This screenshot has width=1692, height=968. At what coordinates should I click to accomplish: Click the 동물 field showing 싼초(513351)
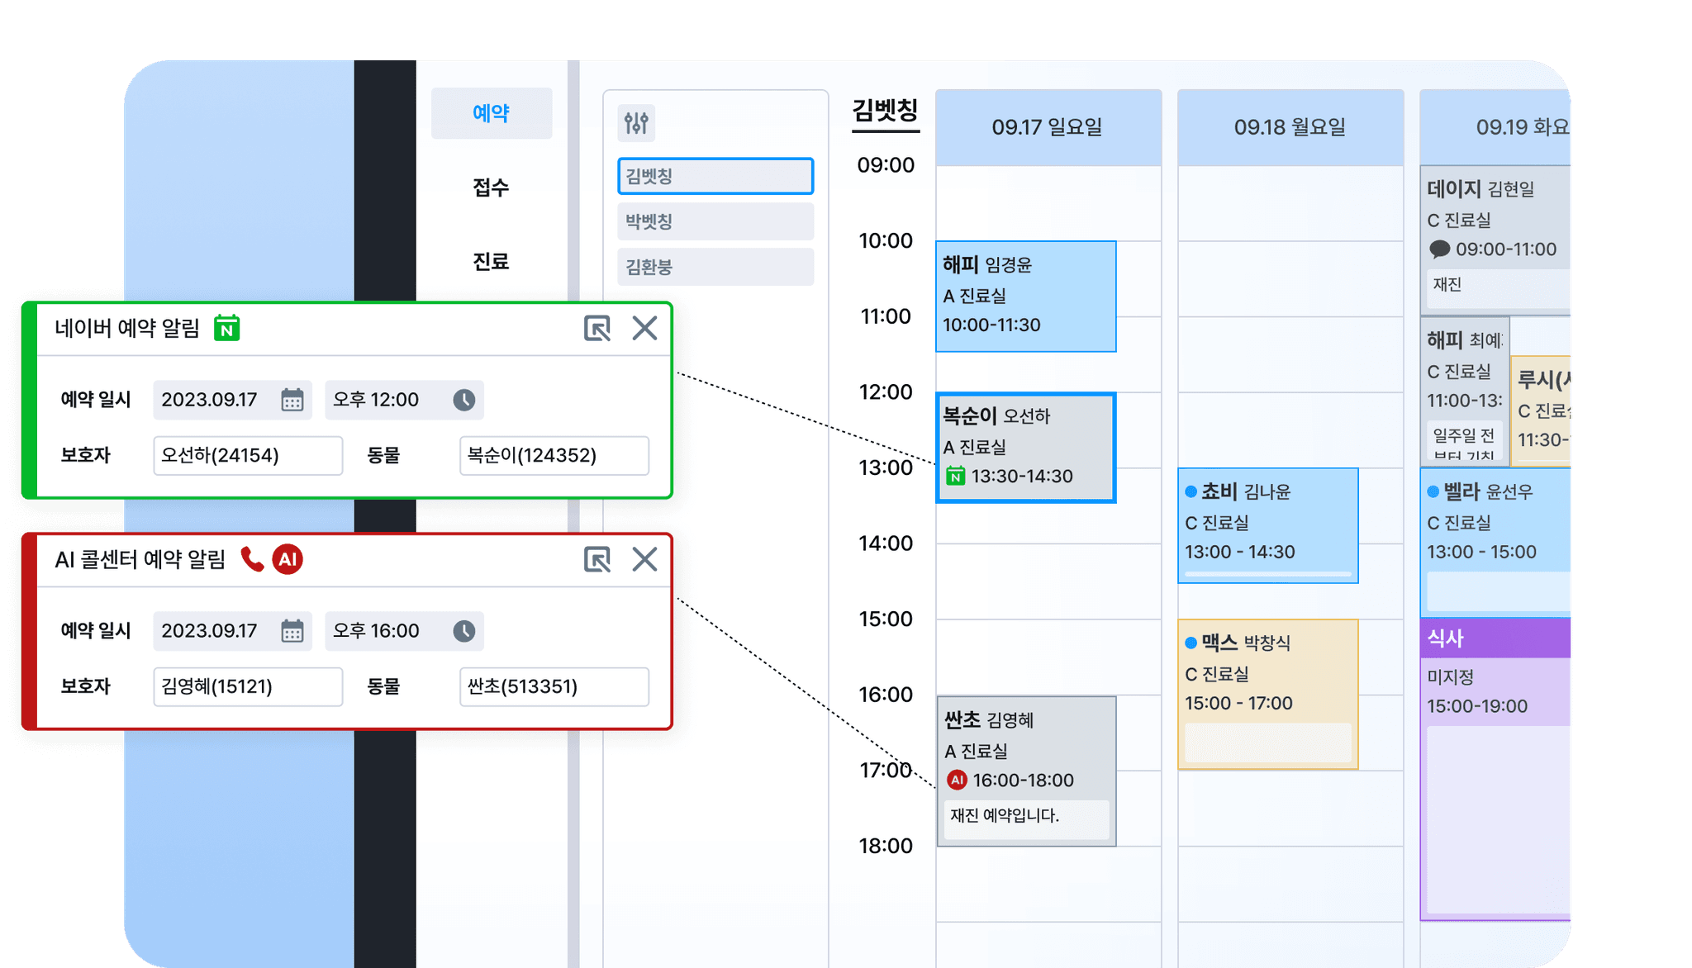pyautogui.click(x=554, y=687)
